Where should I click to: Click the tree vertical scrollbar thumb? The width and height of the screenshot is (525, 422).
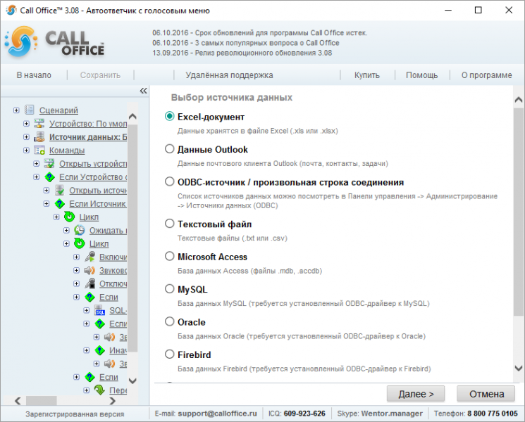click(132, 238)
